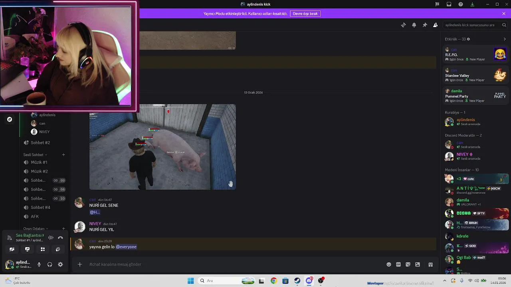Open Steam from the taskbar

297,281
